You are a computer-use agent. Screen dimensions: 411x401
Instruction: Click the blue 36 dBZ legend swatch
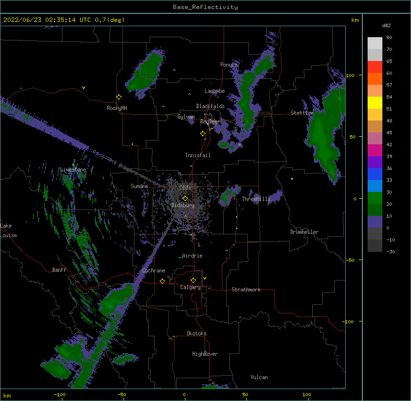tap(375, 174)
